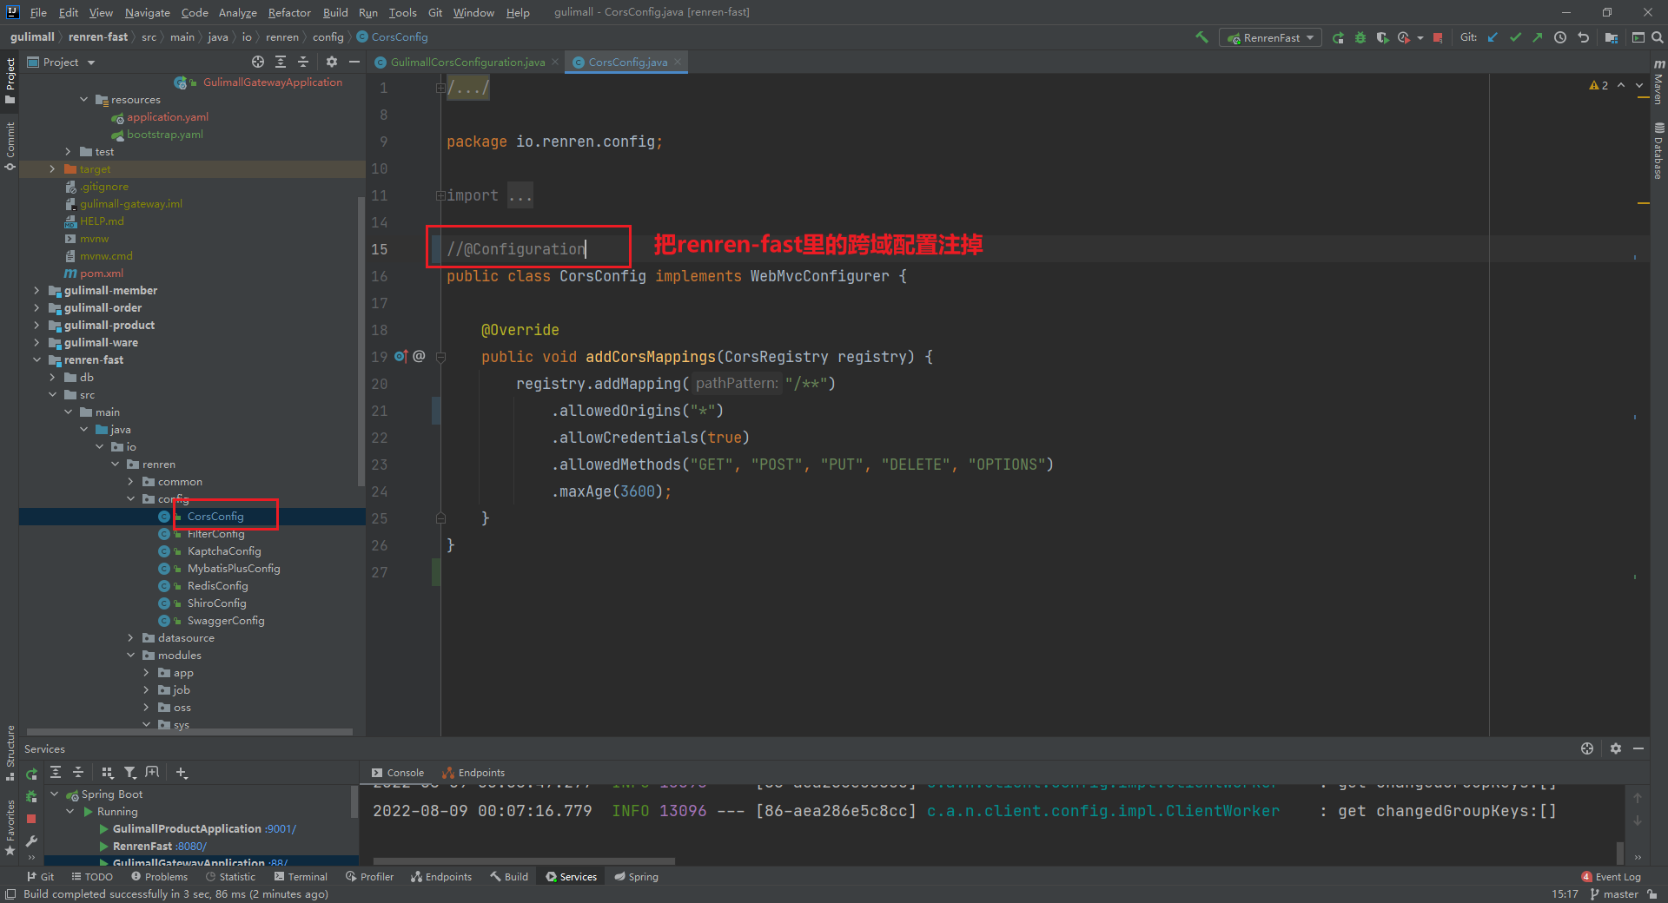The width and height of the screenshot is (1668, 903).
Task: Select GulimallProductApplication :9001 service
Action: tap(203, 828)
